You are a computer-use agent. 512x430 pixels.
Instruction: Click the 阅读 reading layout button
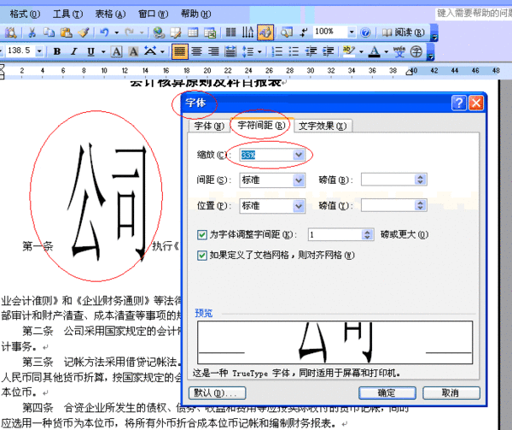tap(404, 32)
